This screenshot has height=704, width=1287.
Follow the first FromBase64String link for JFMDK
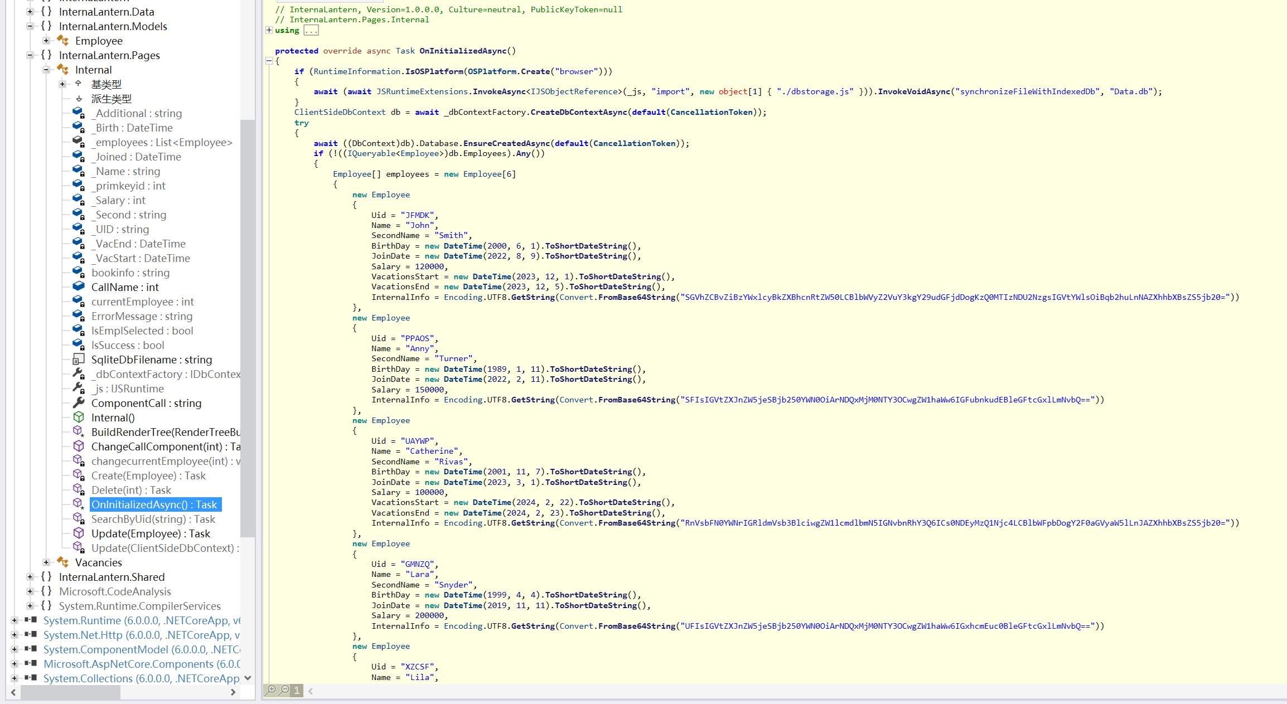637,297
